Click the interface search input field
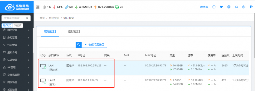 click(x=57, y=45)
